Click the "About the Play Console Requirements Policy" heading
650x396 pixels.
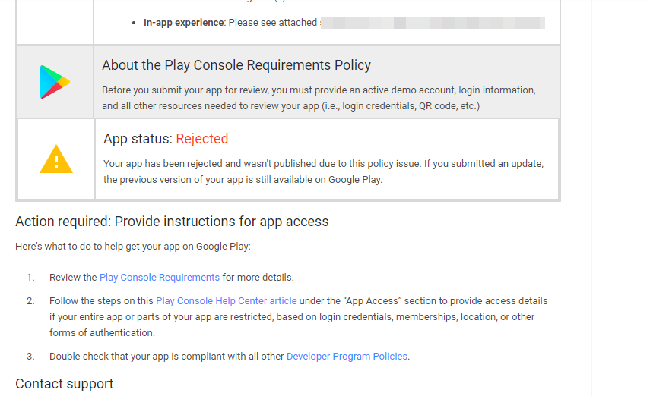236,65
